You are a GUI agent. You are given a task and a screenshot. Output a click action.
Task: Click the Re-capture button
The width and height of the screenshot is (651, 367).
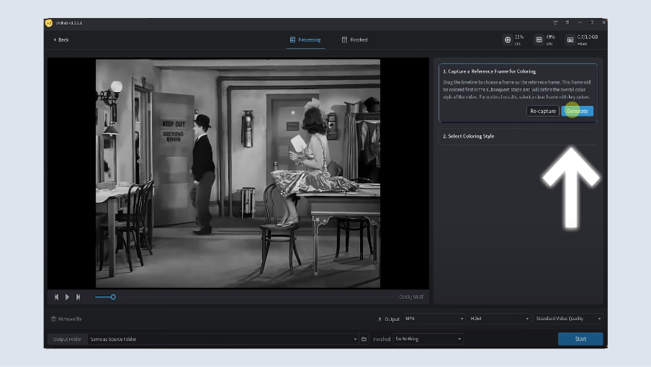543,111
